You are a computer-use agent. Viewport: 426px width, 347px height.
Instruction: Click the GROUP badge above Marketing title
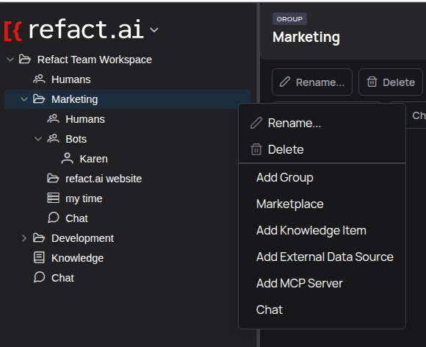point(289,19)
